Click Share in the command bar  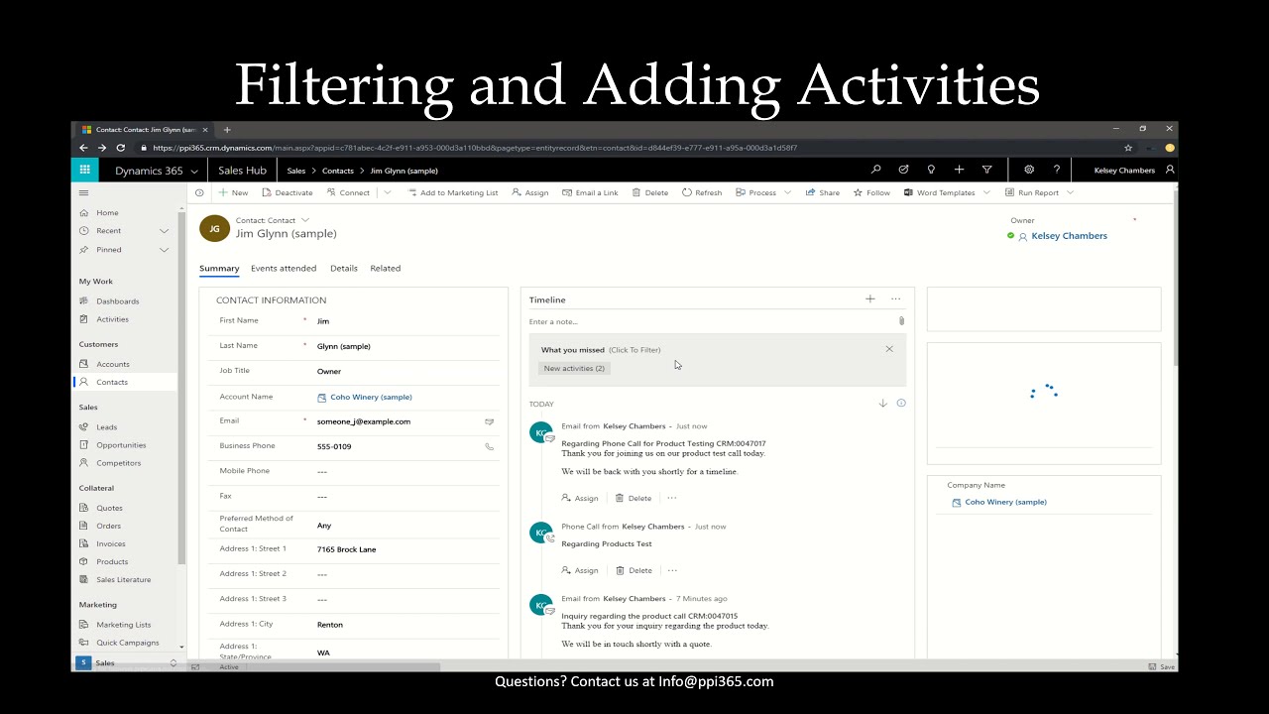823,192
